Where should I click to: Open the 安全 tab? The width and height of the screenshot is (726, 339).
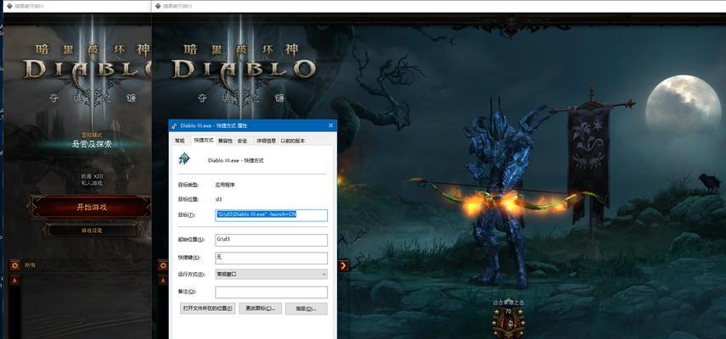pos(243,141)
